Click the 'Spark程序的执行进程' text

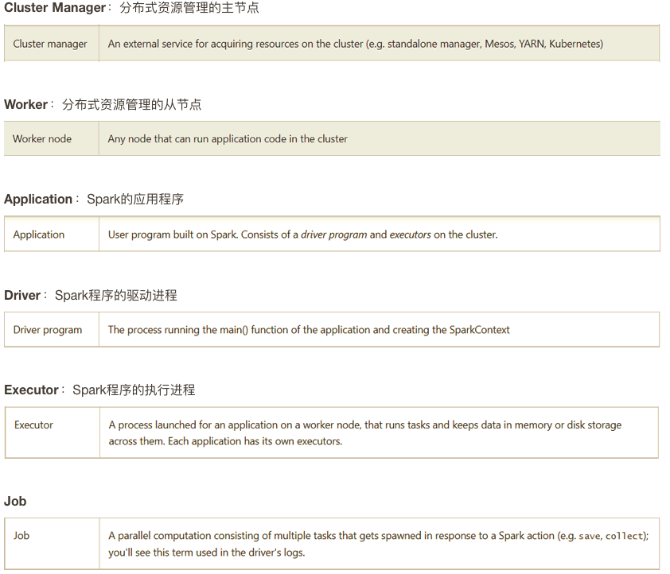[134, 390]
